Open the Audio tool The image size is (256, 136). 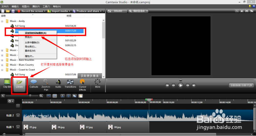[x=58, y=84]
